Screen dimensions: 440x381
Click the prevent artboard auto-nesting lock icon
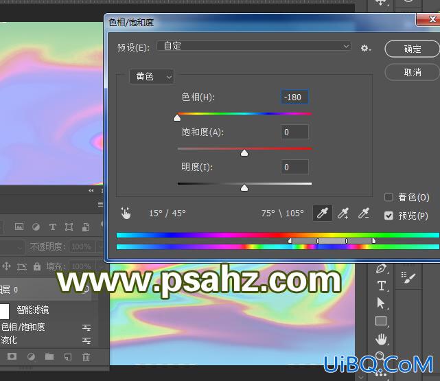pyautogui.click(x=21, y=266)
